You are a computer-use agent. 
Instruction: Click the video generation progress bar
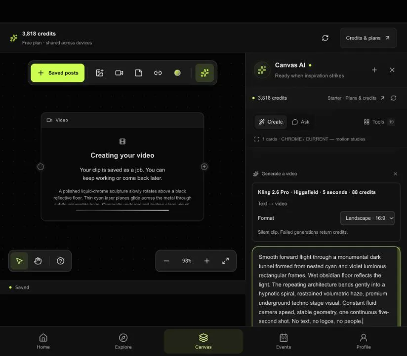122,211
